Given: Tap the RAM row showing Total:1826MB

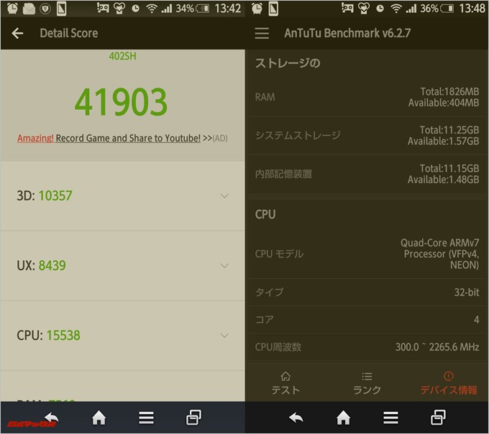Looking at the screenshot, I should [x=367, y=97].
